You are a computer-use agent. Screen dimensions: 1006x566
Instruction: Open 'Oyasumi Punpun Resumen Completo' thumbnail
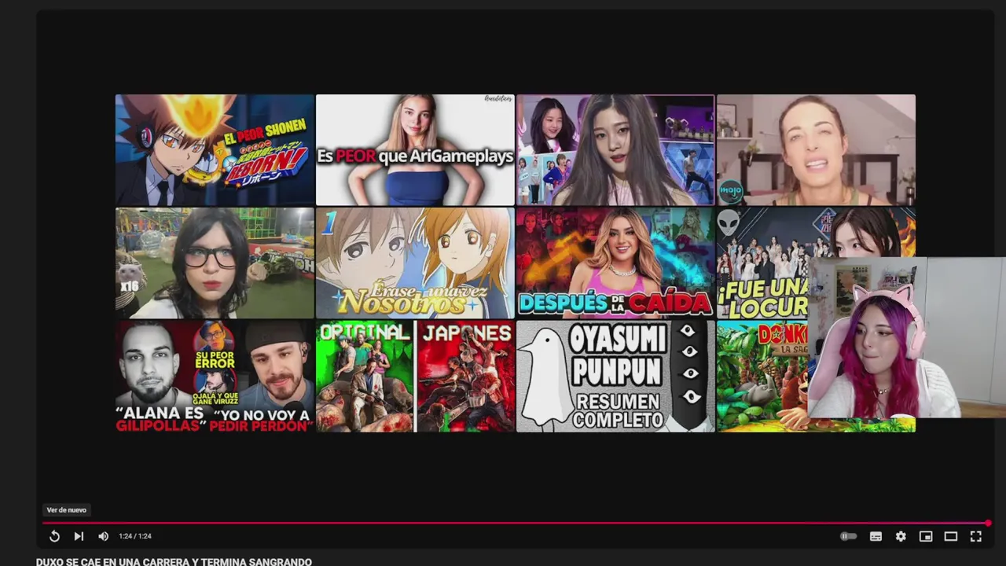615,376
